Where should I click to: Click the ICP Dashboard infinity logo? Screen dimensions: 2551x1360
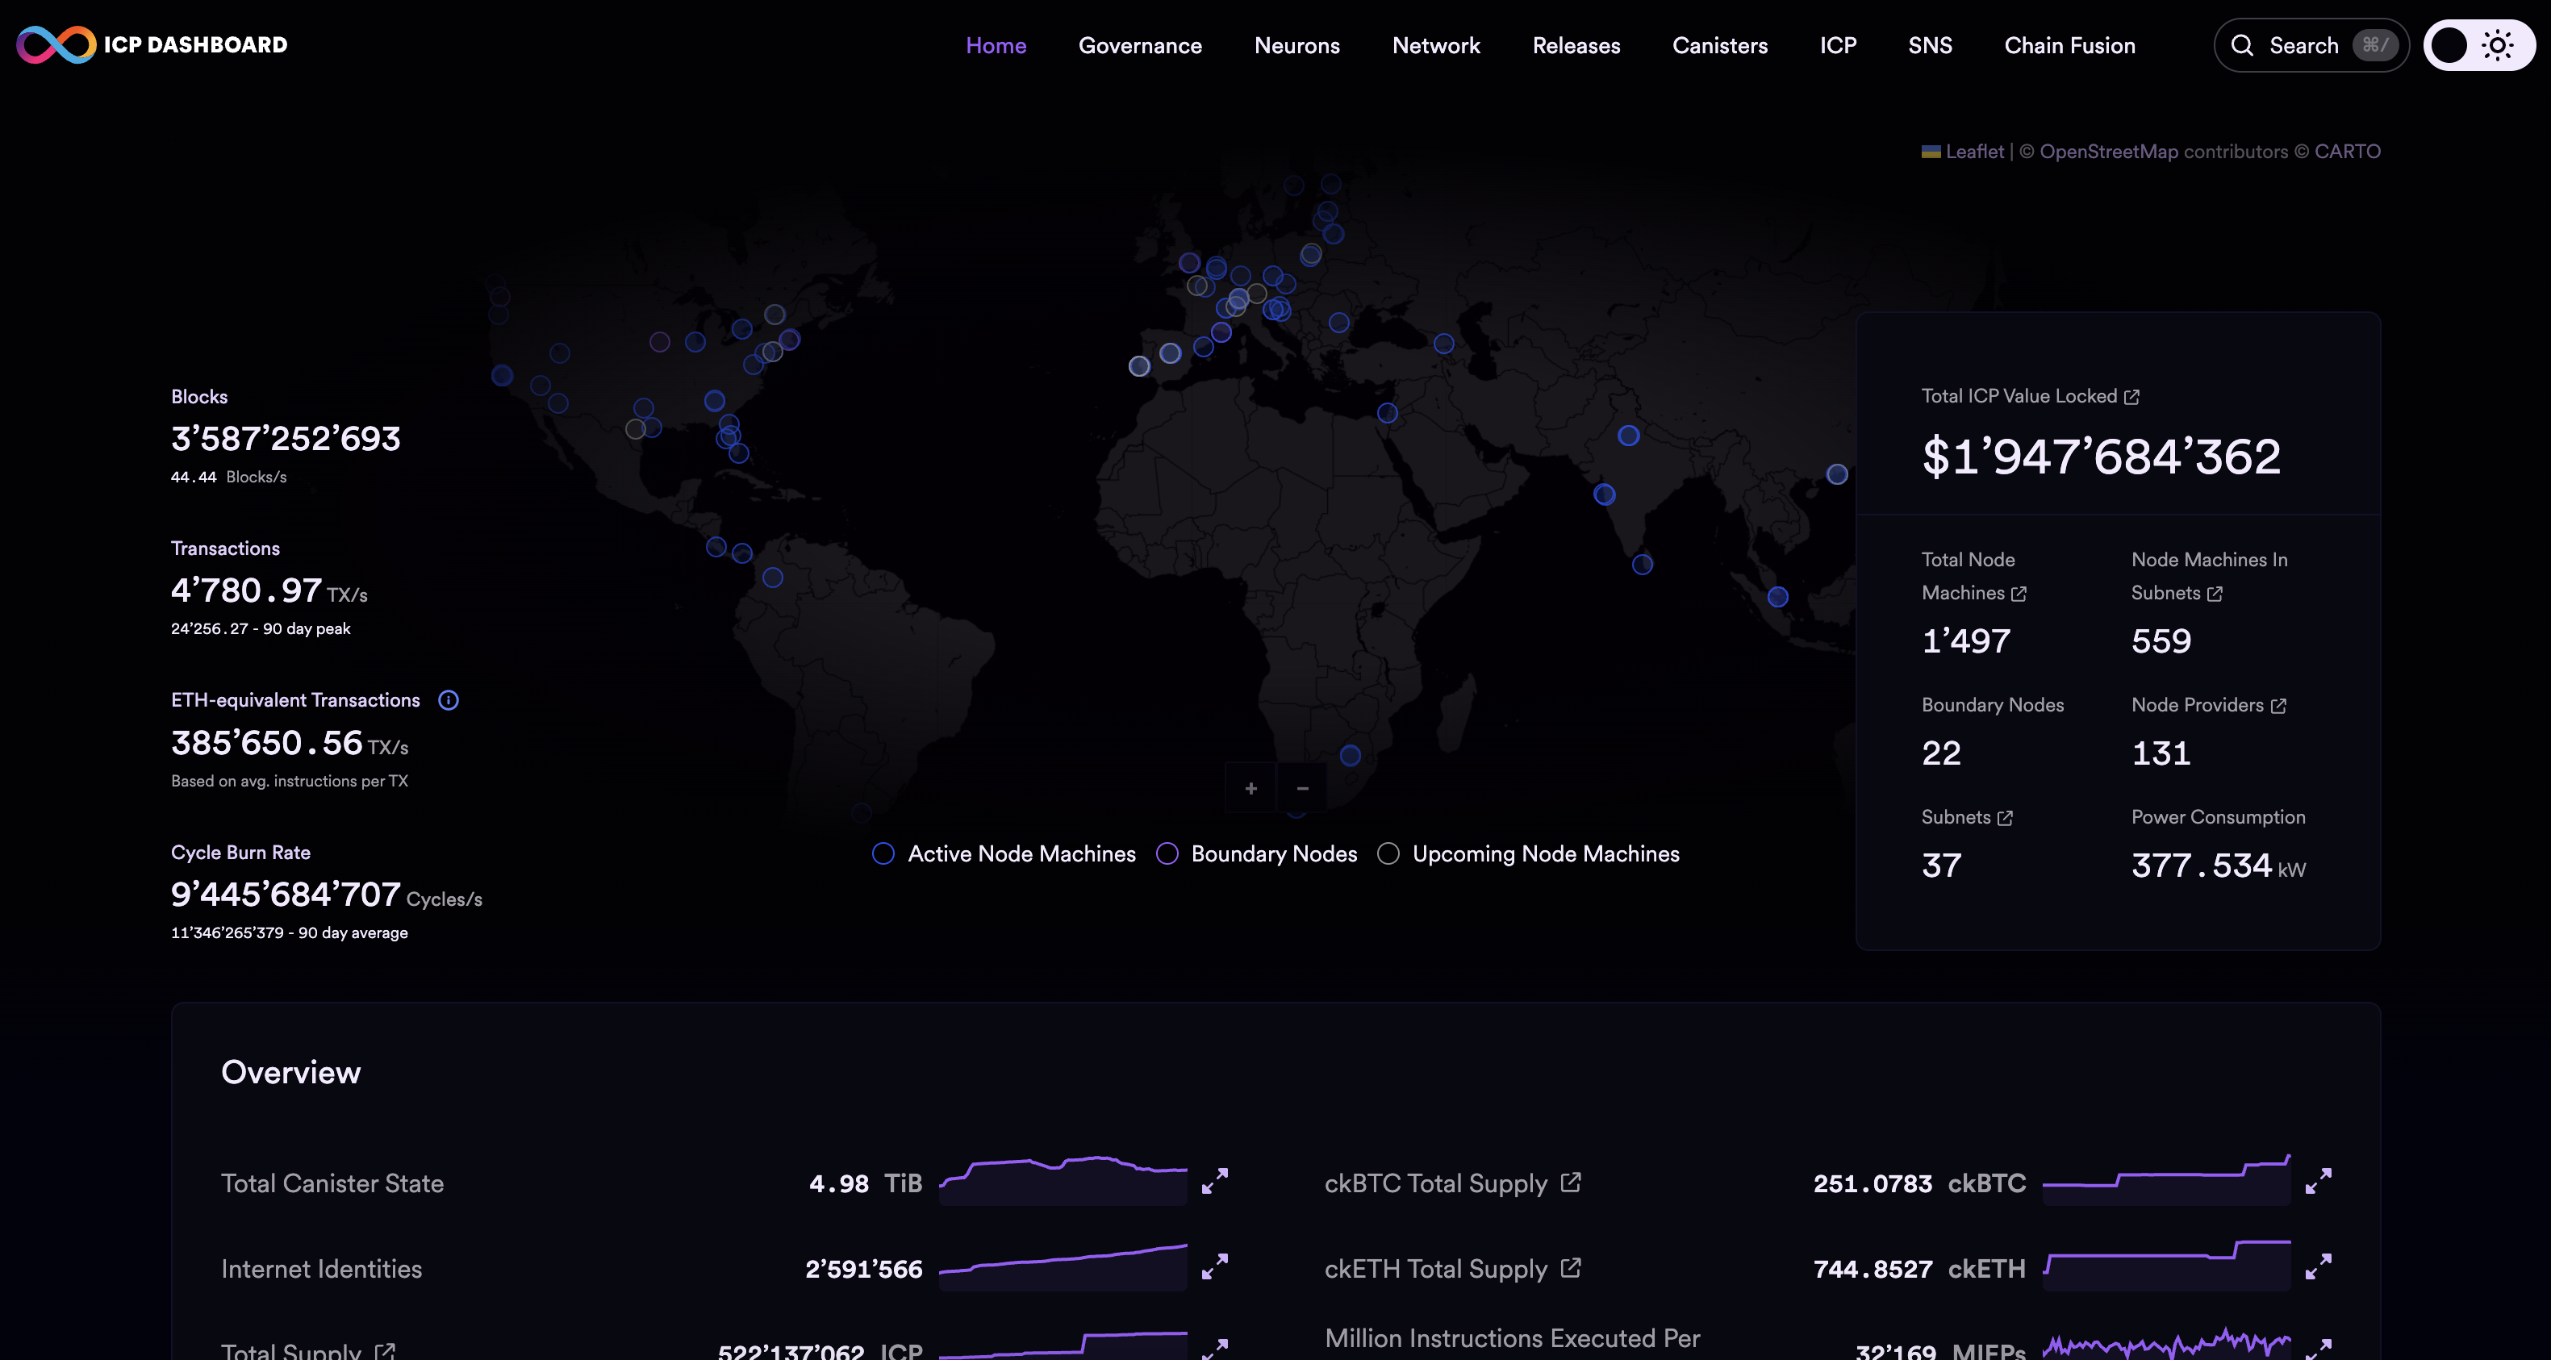56,44
